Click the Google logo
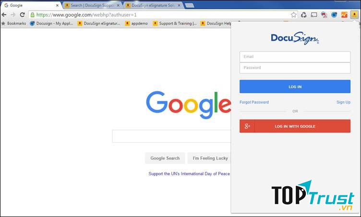 (x=189, y=105)
